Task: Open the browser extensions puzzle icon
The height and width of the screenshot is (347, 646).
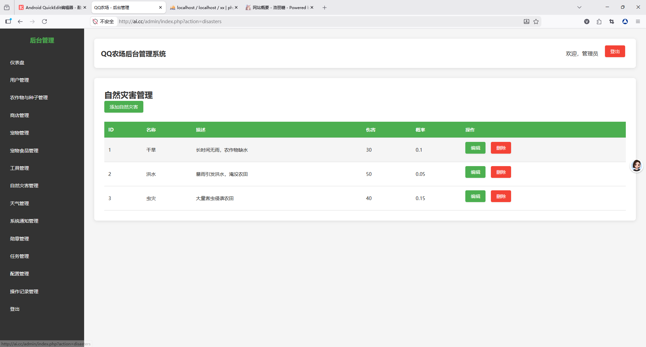Action: pos(599,22)
